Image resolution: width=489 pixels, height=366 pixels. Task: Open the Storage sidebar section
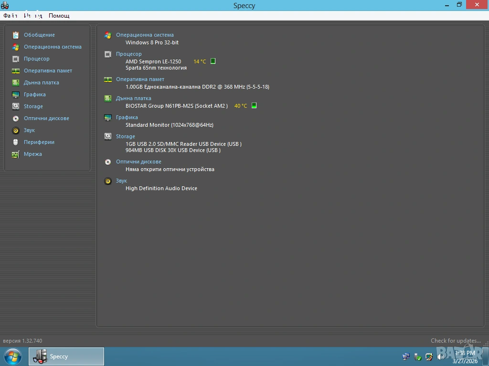pos(33,106)
